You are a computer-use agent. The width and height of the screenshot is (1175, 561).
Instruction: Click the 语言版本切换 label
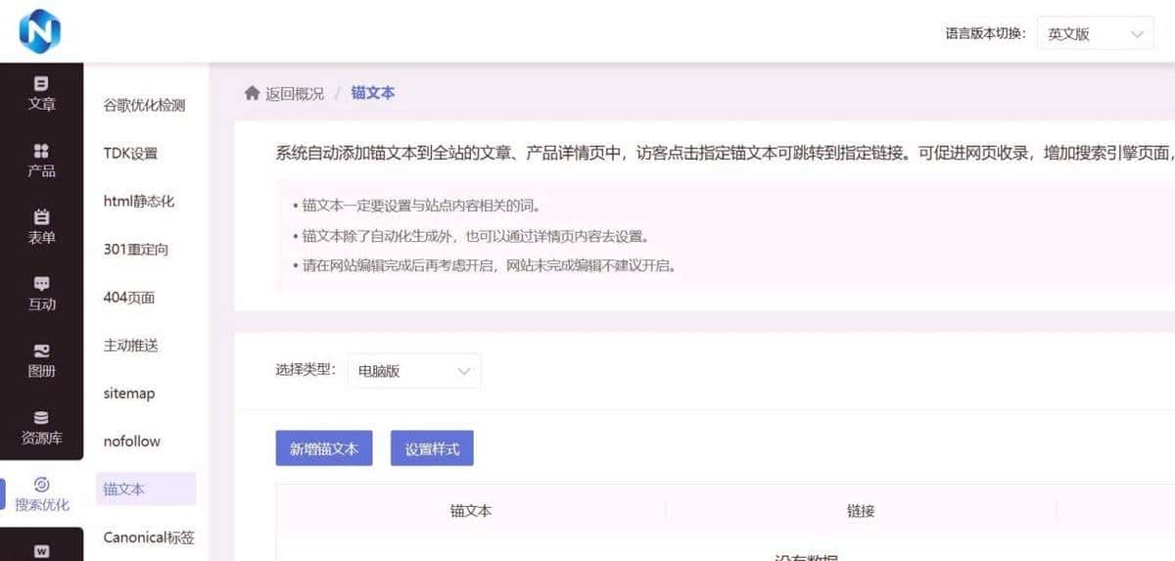pos(985,33)
